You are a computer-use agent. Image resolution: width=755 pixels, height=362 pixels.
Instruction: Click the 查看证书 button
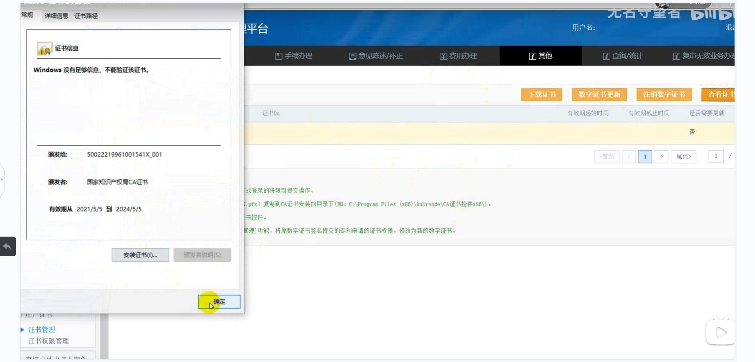pos(718,94)
